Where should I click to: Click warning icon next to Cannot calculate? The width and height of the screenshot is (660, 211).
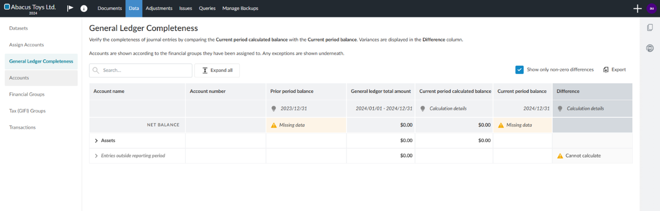coord(560,156)
